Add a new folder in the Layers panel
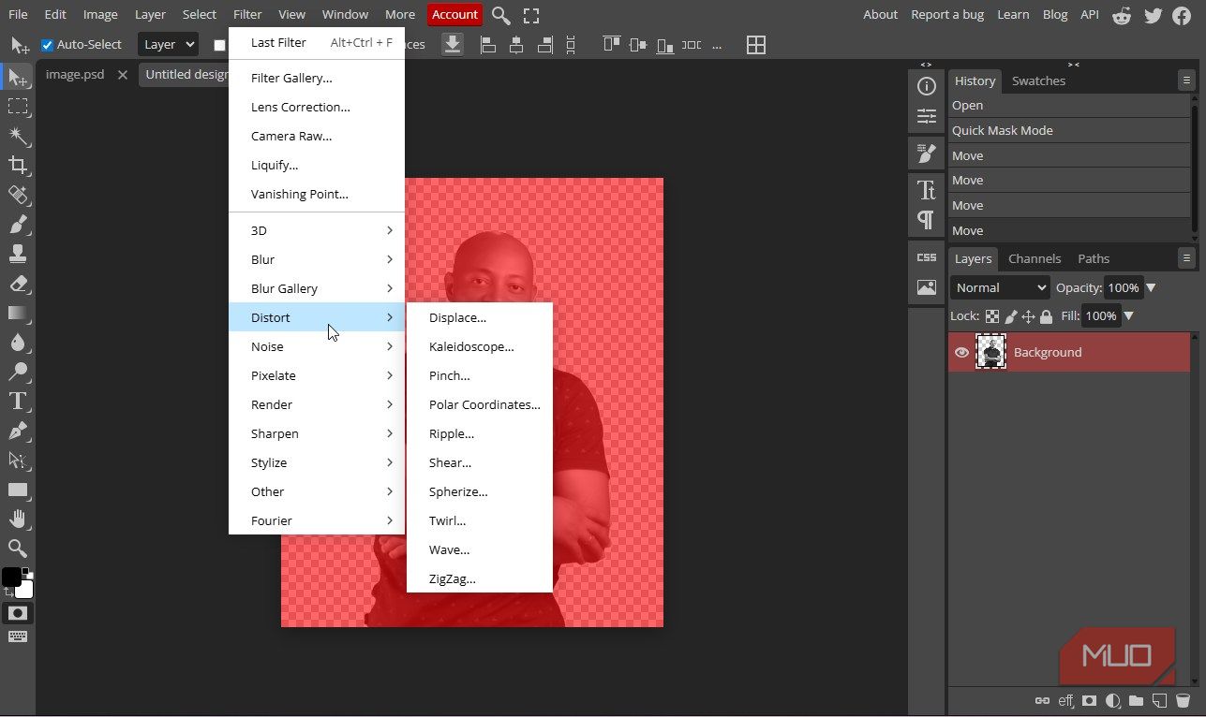The image size is (1206, 717). coord(1136,700)
